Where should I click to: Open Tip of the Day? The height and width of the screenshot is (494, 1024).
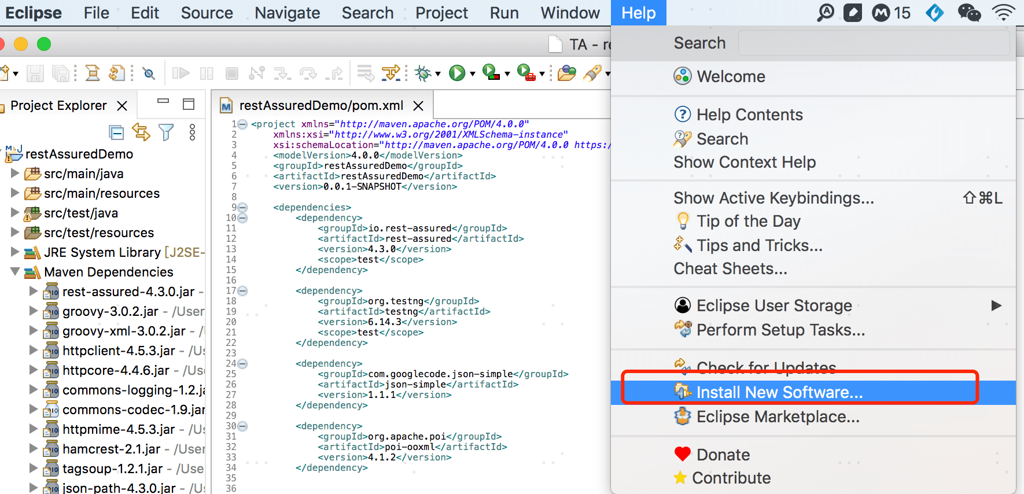pos(813,221)
